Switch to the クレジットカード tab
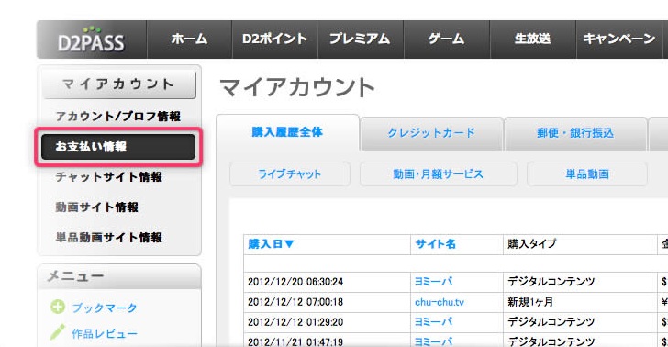The image size is (668, 347). [x=431, y=133]
